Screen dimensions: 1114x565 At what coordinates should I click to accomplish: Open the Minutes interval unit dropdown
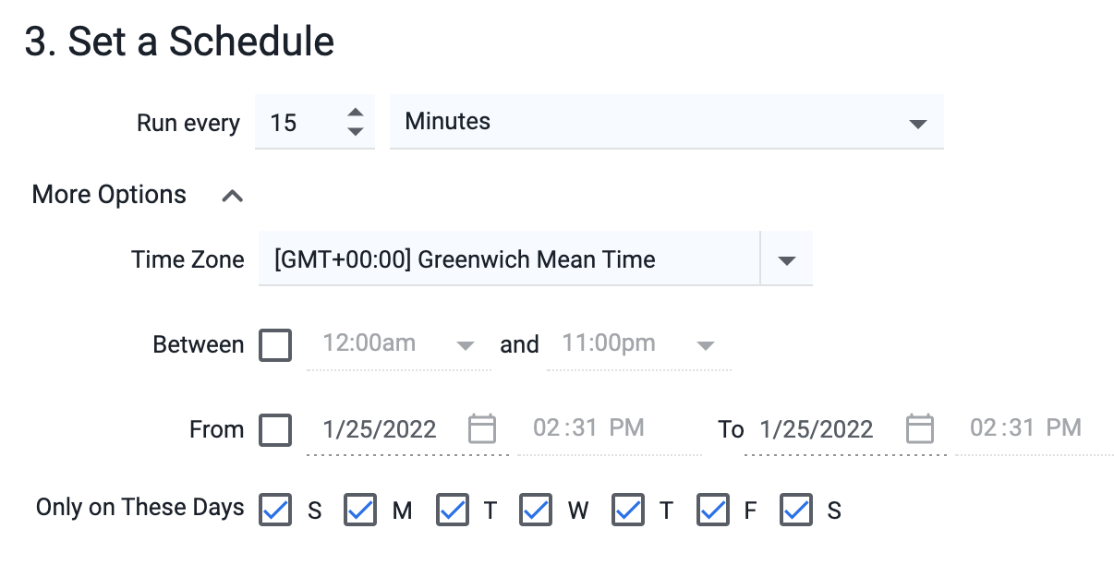click(x=666, y=122)
